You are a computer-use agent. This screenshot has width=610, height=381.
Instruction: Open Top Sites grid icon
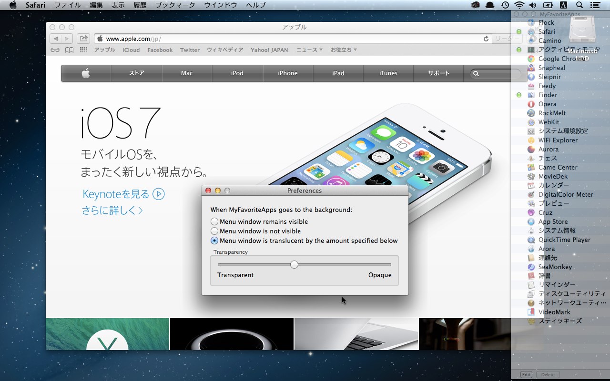(x=83, y=50)
